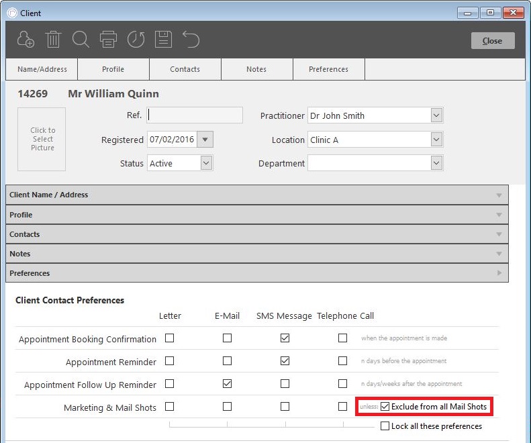
Task: Open the Notes tab
Action: click(x=256, y=69)
